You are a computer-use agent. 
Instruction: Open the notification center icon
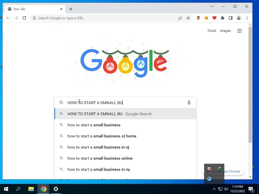pyautogui.click(x=251, y=189)
